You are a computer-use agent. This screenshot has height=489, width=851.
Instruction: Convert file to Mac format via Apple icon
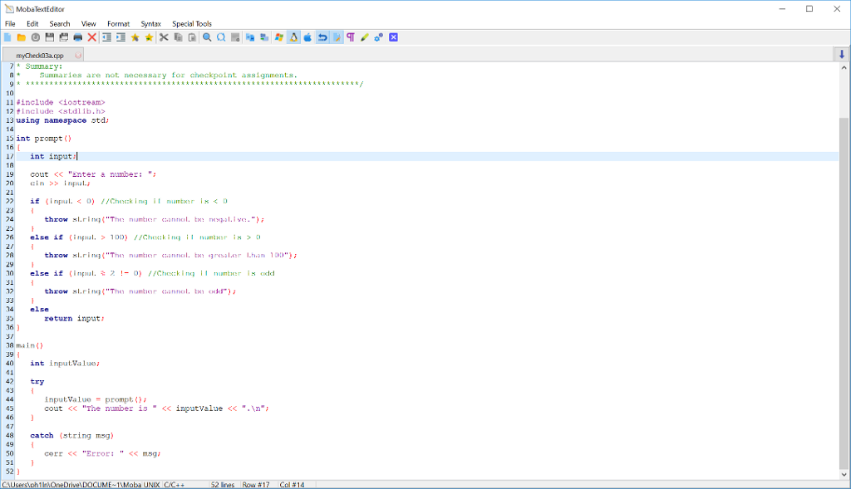307,37
